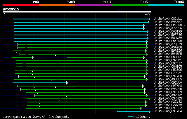Select UniRef100_A5AZC8 hit label
187x119 pixels.
(x=168, y=48)
